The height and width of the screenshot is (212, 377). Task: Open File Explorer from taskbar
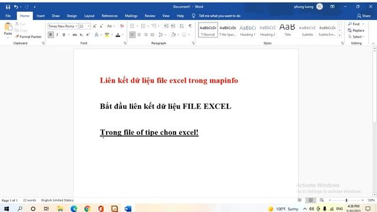pos(60,208)
